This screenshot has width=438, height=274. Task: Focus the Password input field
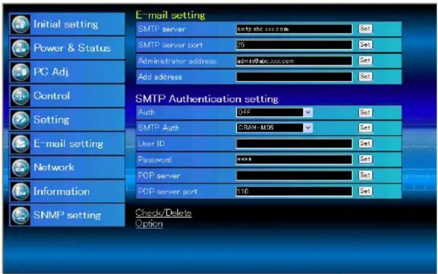coord(294,160)
